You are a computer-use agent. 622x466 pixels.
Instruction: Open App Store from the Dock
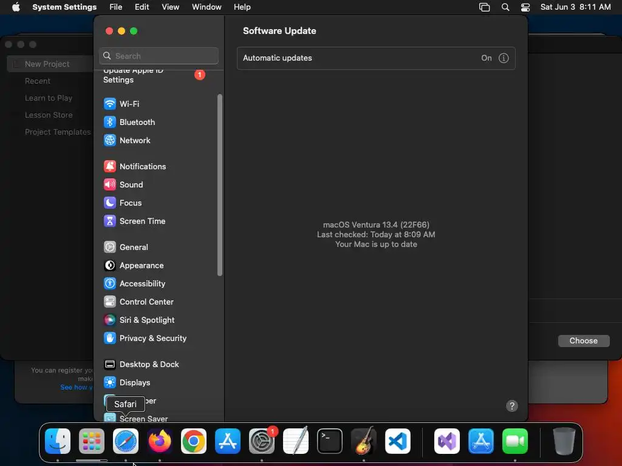[x=228, y=441]
